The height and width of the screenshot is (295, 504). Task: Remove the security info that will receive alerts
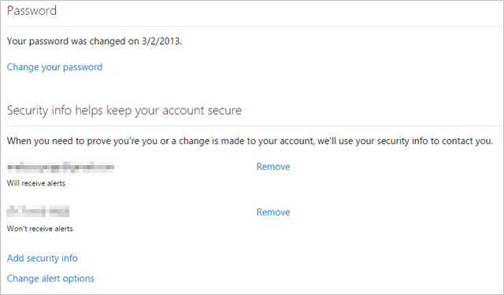(x=273, y=167)
